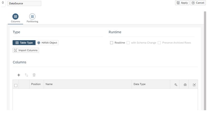Switch to the Columns tab

[x=16, y=18]
